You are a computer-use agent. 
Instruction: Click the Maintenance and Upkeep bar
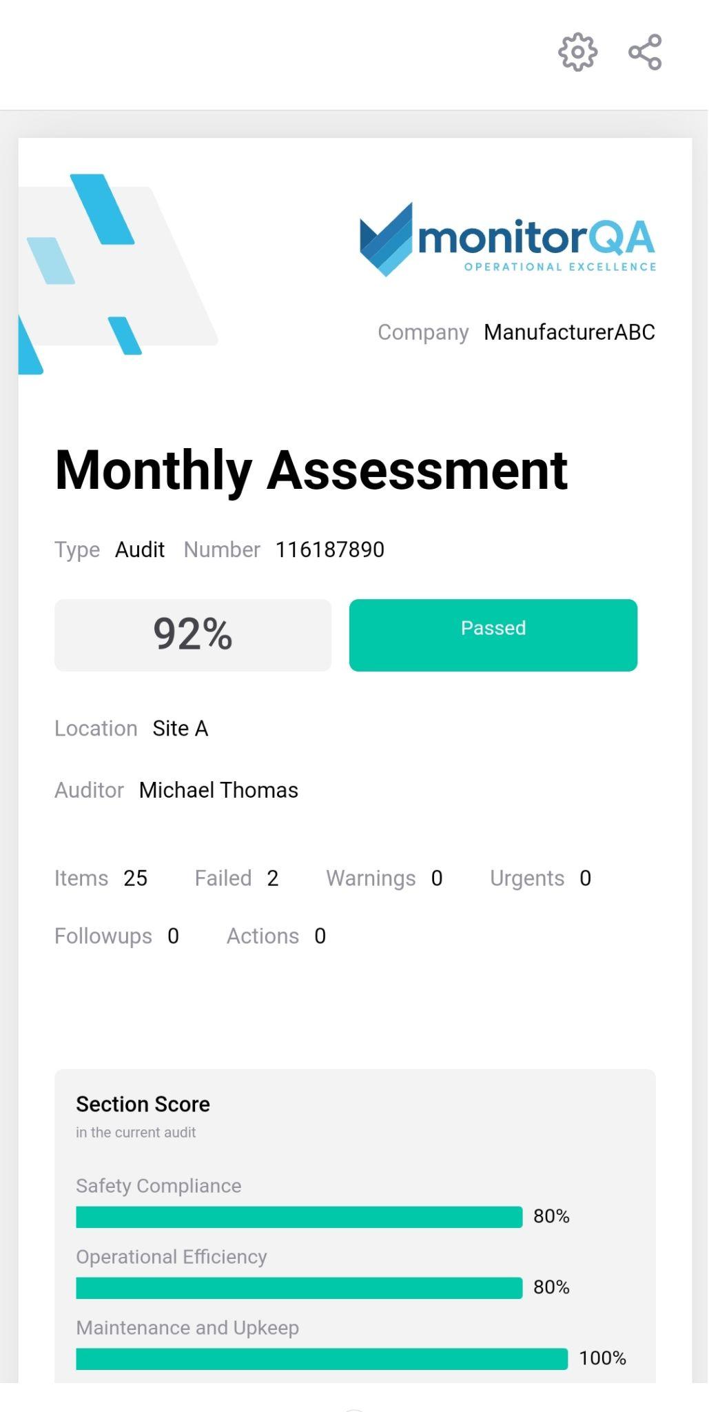322,1359
